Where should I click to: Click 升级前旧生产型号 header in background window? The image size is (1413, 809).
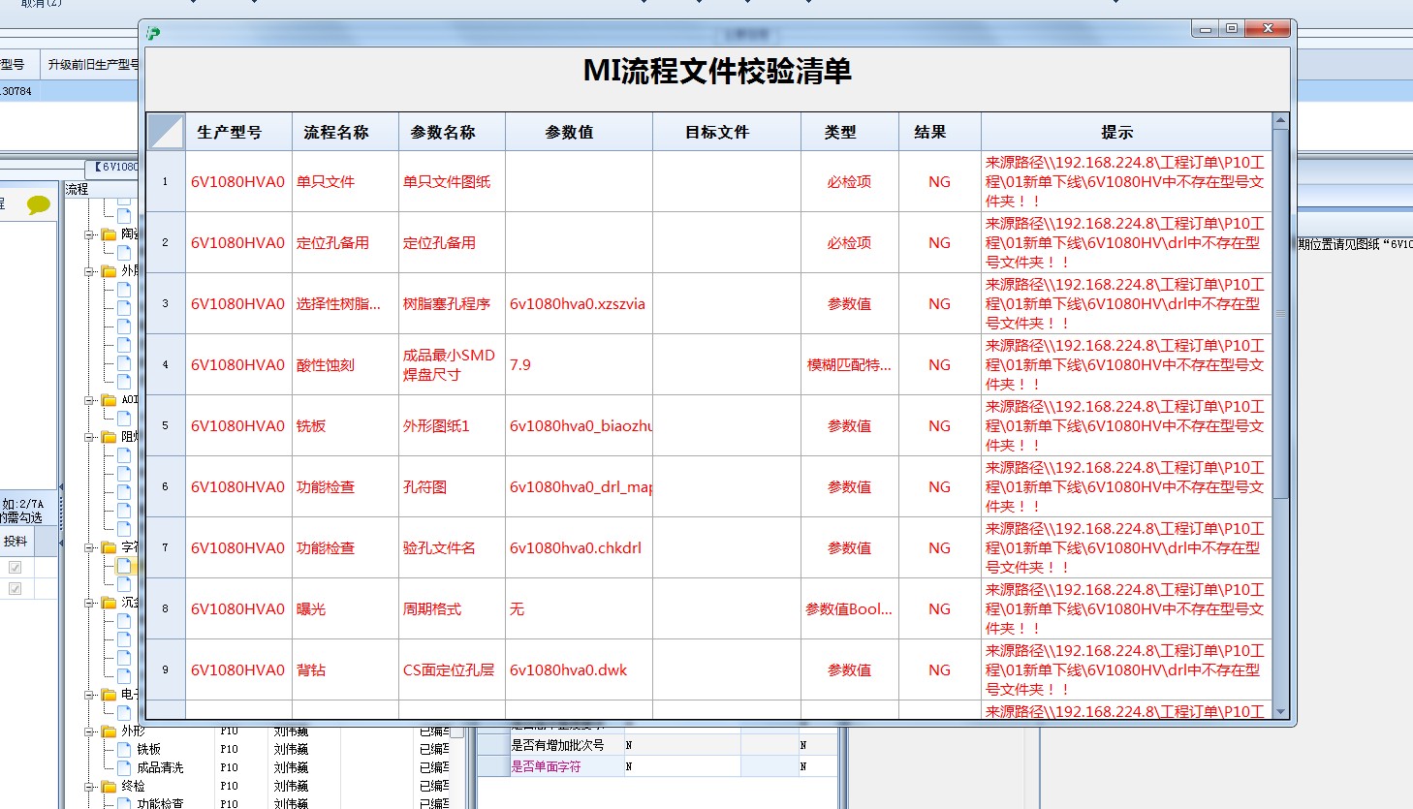tap(92, 65)
